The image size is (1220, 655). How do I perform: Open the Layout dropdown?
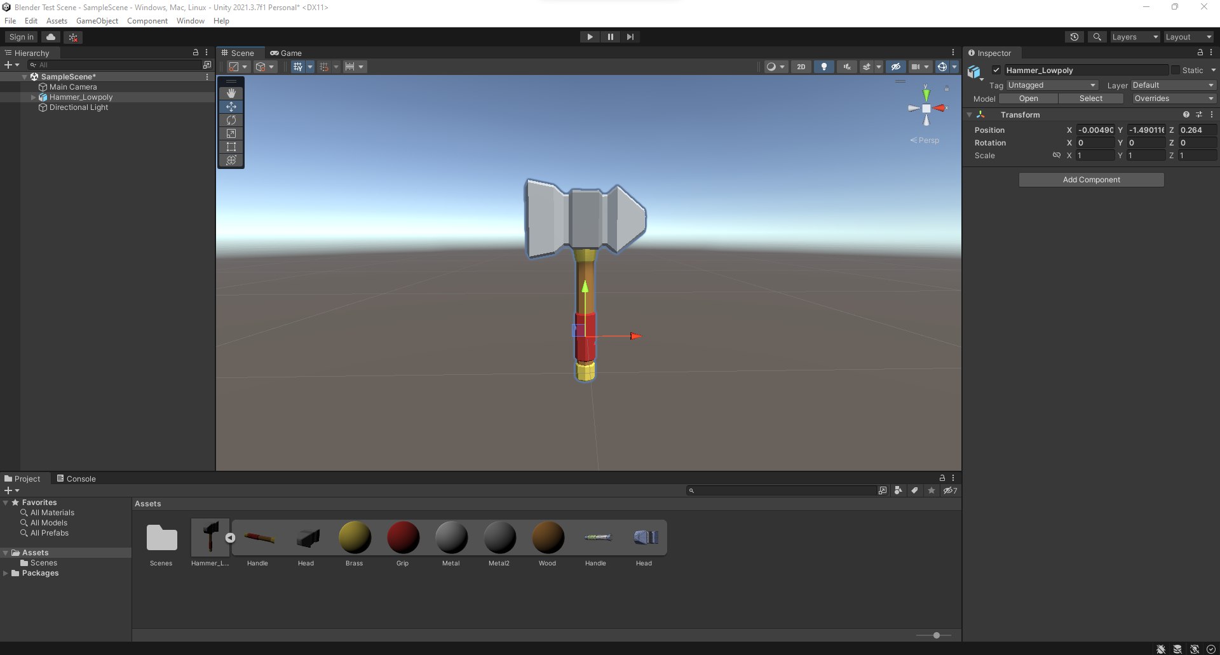click(1188, 37)
